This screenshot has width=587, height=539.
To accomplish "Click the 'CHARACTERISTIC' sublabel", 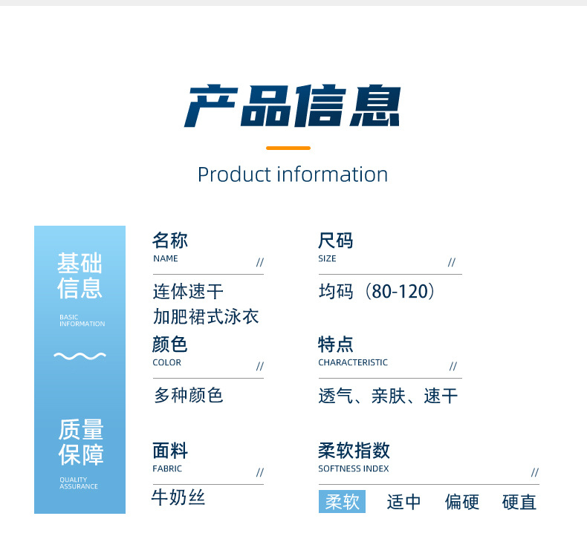I will click(353, 362).
